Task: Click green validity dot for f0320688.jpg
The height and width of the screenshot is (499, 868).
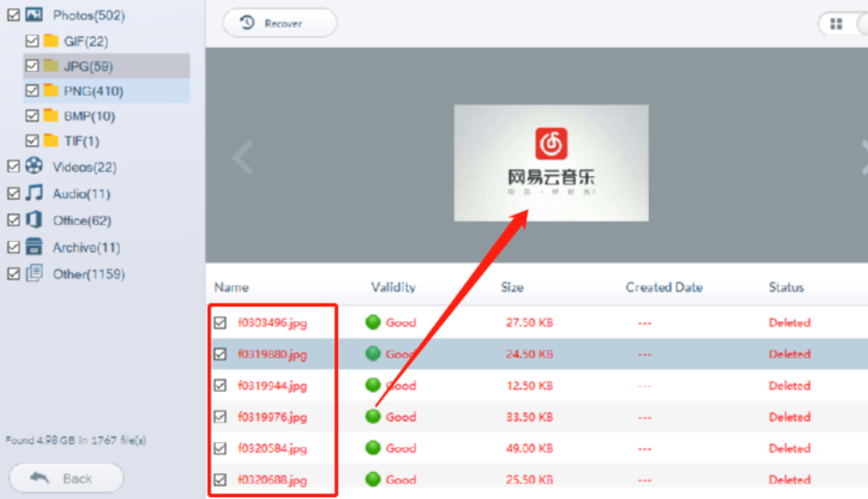Action: point(373,479)
